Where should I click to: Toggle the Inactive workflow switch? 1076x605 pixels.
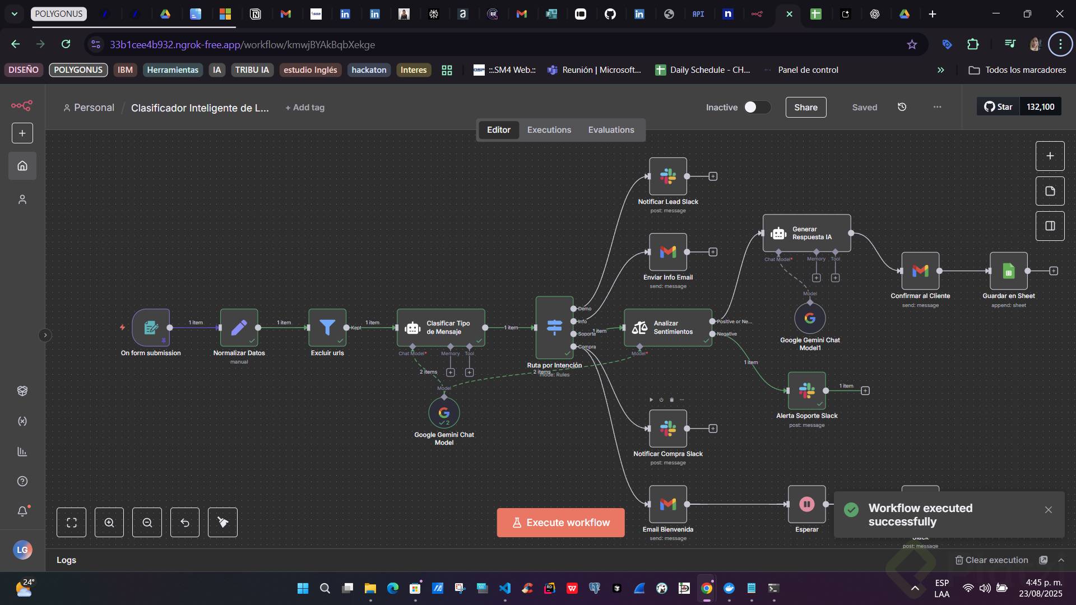pyautogui.click(x=757, y=107)
